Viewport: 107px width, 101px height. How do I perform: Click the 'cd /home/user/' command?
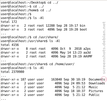pyautogui.click(x=62, y=64)
